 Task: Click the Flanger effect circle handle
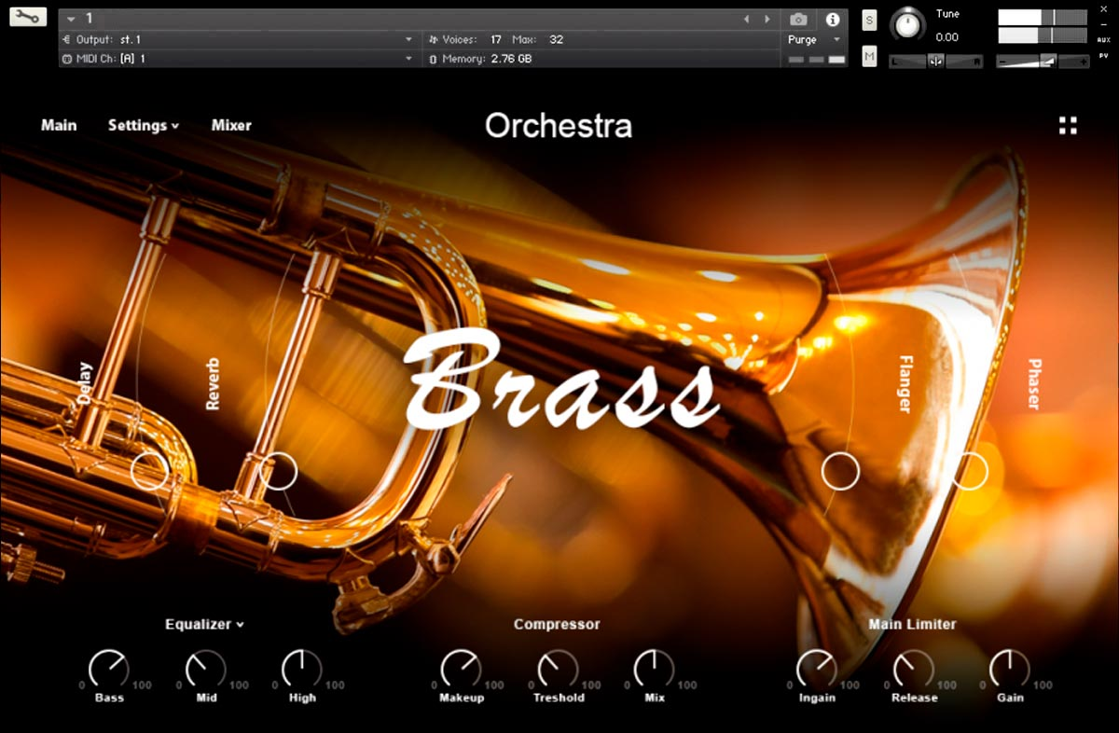click(840, 472)
